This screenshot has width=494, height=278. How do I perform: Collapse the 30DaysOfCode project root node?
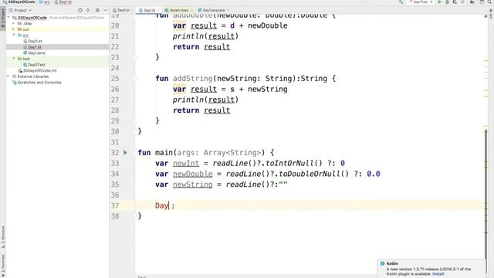point(8,18)
